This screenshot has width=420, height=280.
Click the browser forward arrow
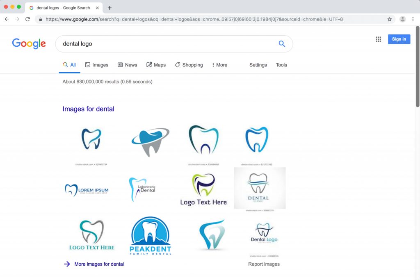tap(17, 19)
